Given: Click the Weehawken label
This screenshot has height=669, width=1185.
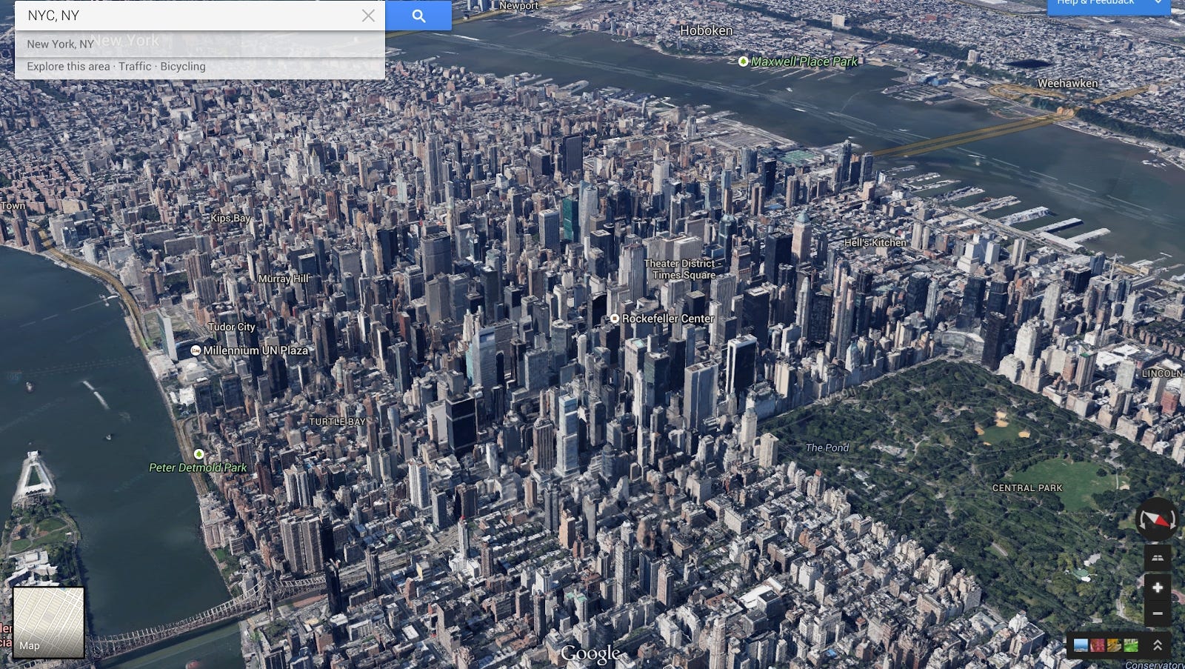Looking at the screenshot, I should click(1068, 84).
